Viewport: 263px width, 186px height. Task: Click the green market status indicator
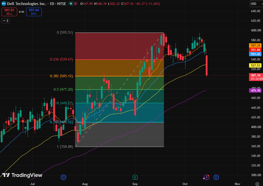pos(71,4)
